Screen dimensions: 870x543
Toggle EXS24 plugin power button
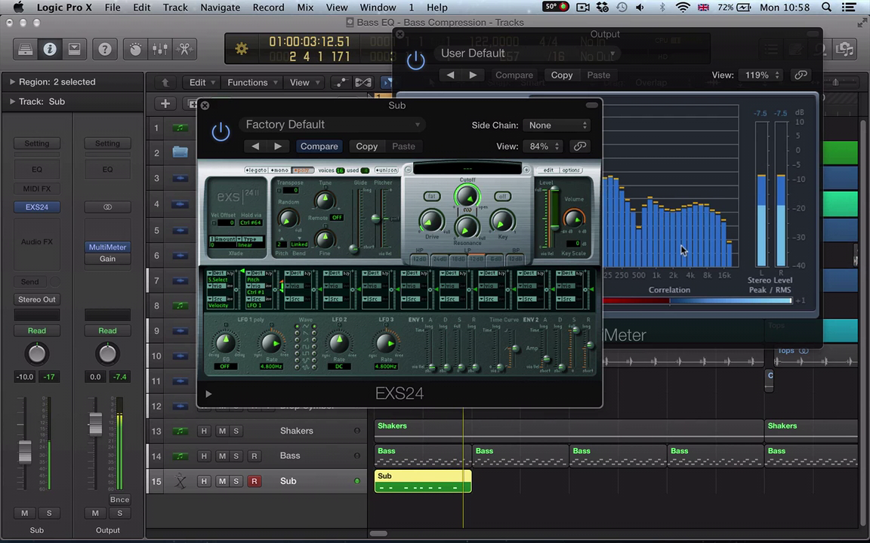[221, 133]
